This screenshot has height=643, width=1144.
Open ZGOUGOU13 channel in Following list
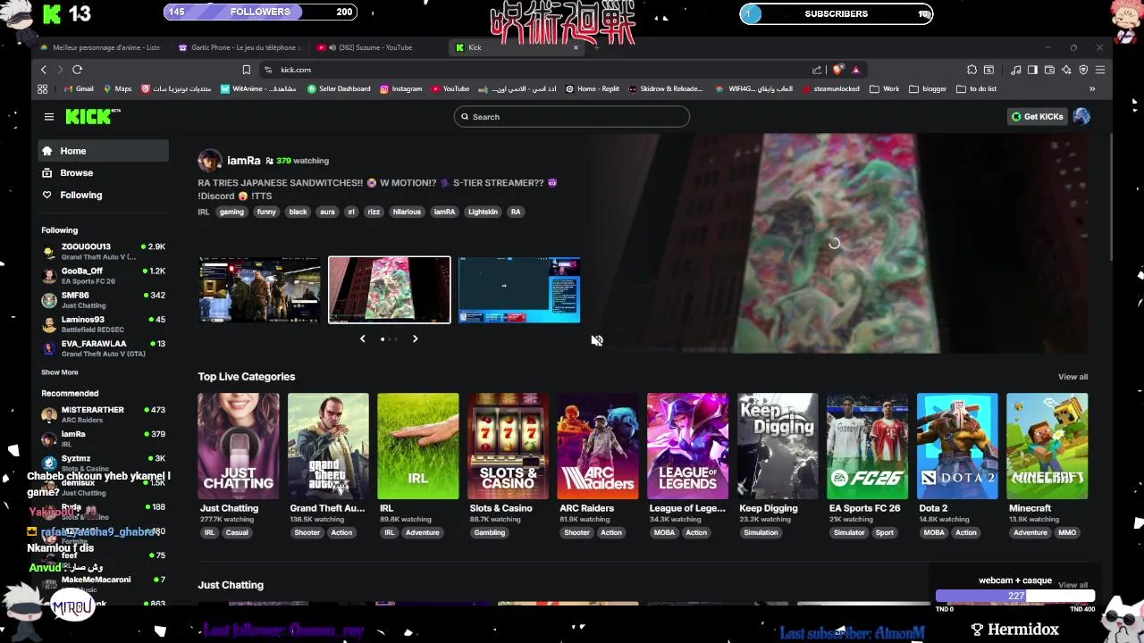click(104, 251)
